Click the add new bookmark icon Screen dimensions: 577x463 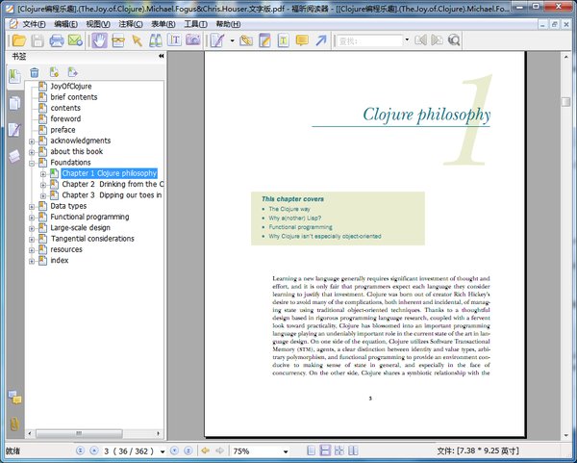[x=54, y=72]
